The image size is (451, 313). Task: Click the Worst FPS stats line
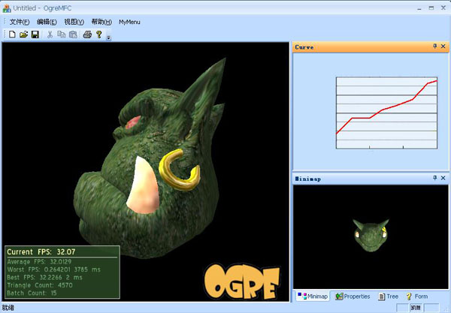(x=54, y=269)
